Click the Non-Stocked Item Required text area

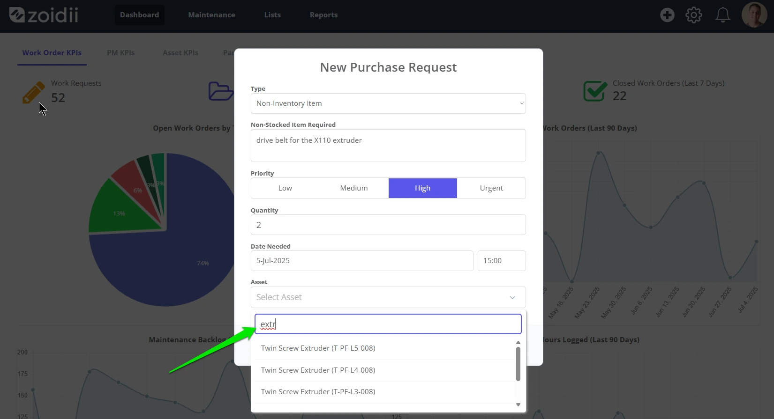click(388, 146)
